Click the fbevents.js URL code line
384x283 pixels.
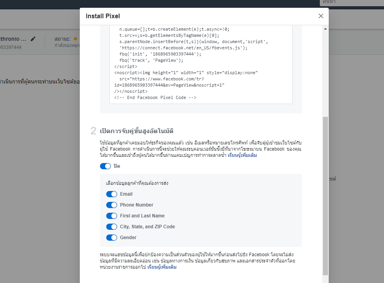(183, 48)
